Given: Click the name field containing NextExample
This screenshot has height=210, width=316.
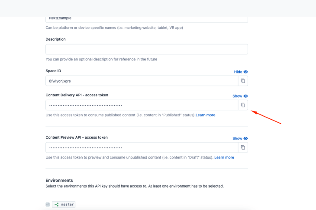Looking at the screenshot, I should coord(147,19).
